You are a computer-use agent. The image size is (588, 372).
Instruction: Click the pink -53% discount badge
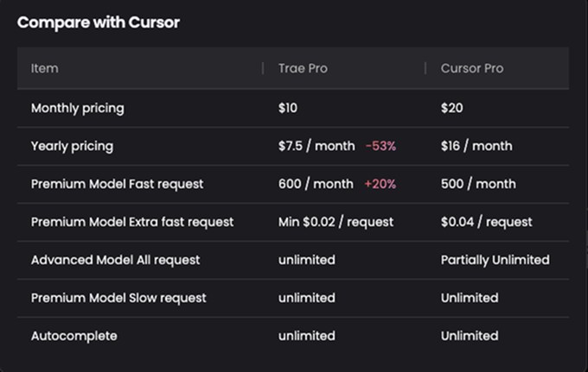tap(380, 147)
